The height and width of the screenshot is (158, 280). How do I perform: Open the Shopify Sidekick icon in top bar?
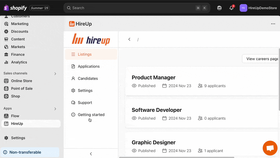219,8
